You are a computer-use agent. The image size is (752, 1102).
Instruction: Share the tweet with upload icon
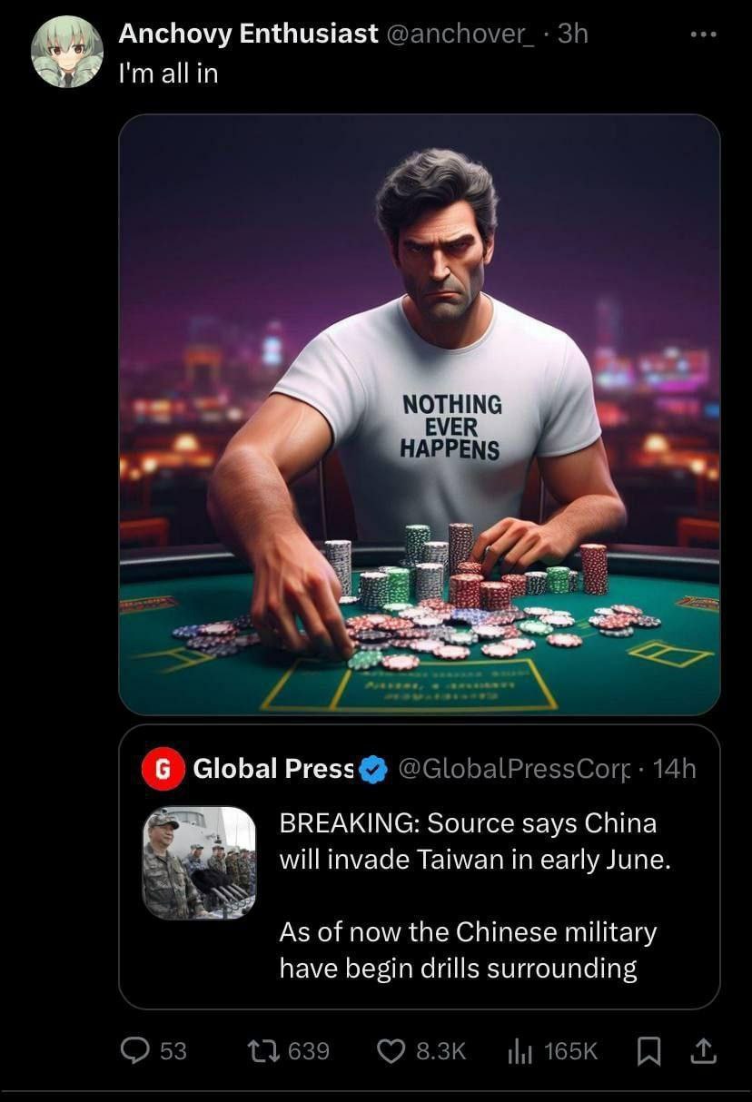coord(704,1050)
